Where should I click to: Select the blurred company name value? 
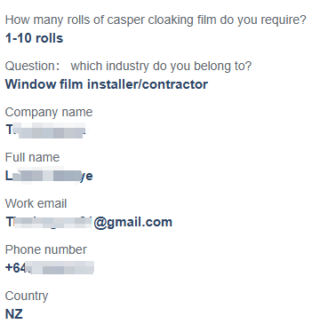46,130
